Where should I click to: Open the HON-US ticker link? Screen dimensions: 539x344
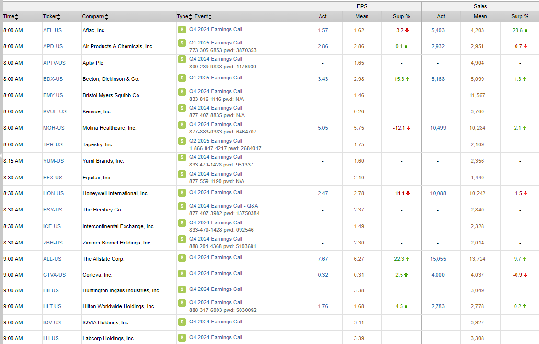(53, 193)
